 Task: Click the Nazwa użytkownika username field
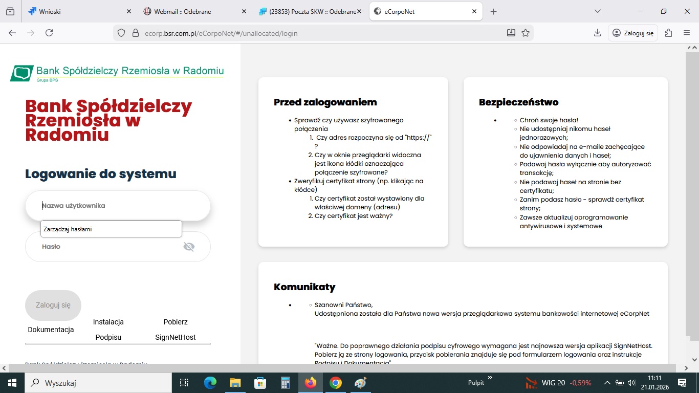tap(118, 206)
